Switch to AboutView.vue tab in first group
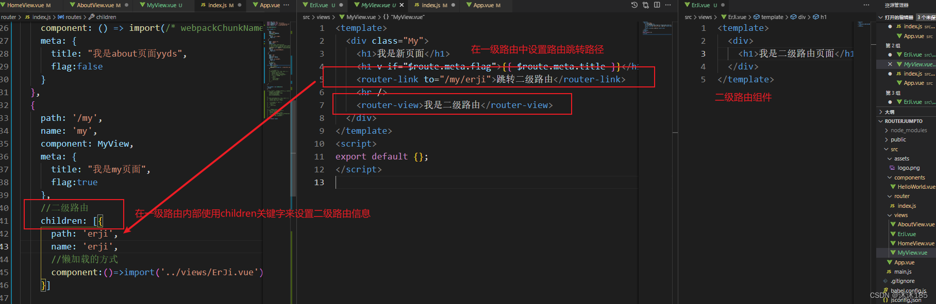The width and height of the screenshot is (936, 304). (99, 5)
